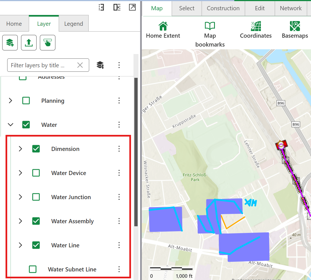Click the layer select pointer icon button
The width and height of the screenshot is (311, 280).
48,43
